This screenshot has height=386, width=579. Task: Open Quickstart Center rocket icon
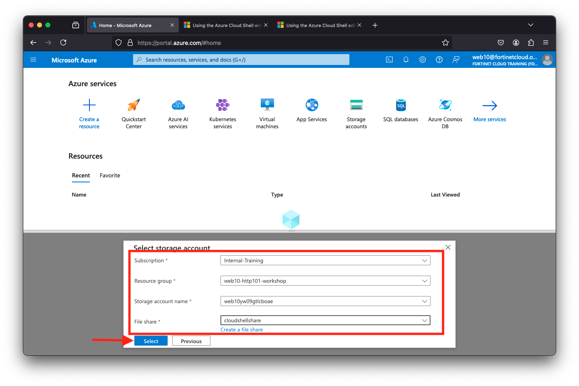click(134, 105)
